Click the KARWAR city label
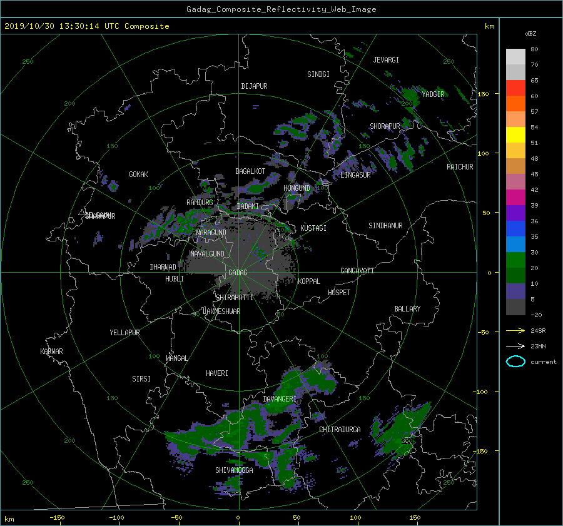 (51, 352)
